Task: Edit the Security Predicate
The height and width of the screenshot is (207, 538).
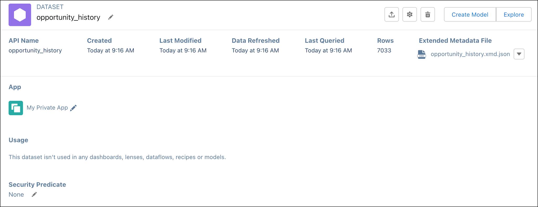Action: pos(34,194)
